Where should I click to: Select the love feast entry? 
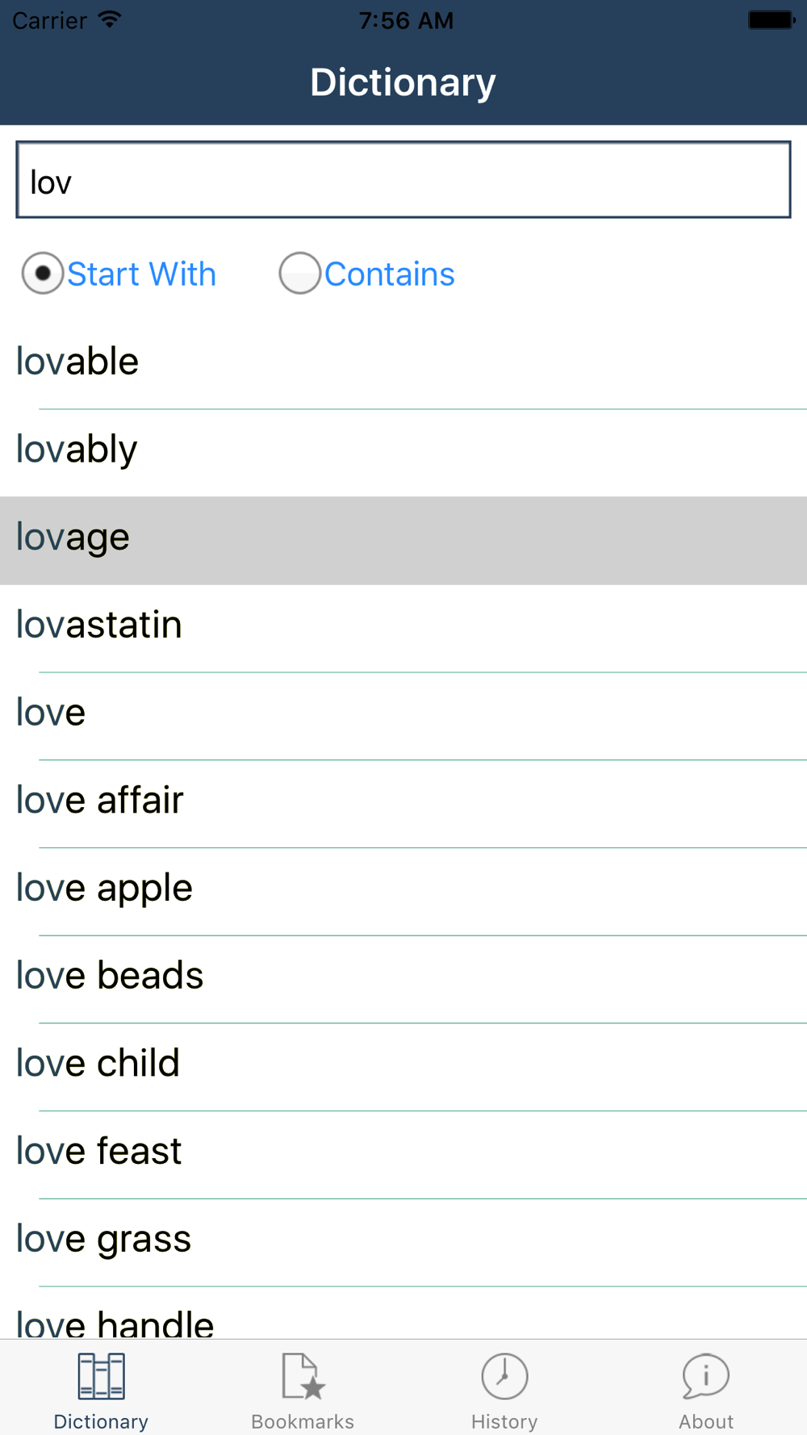tap(403, 1155)
